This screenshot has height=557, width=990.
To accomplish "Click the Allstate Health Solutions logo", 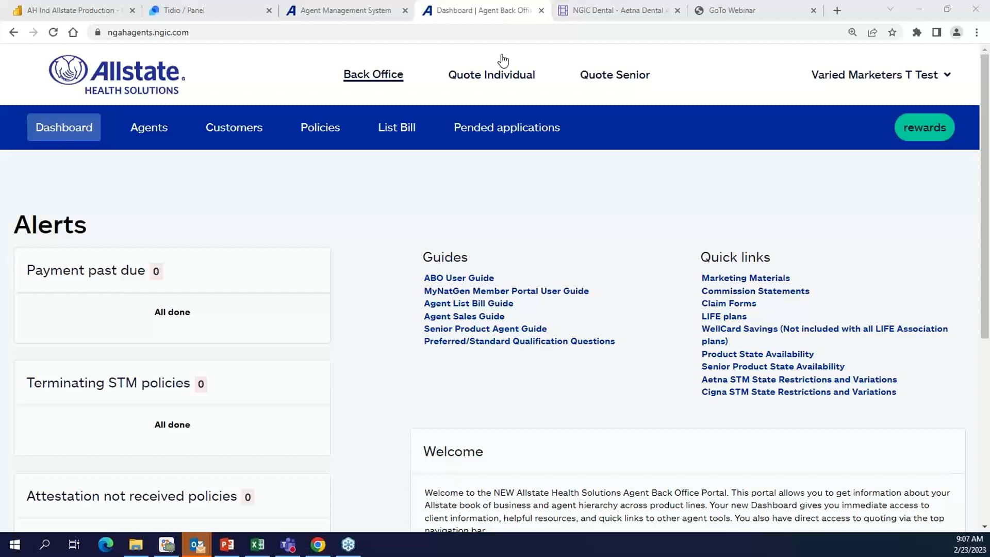I will (117, 75).
